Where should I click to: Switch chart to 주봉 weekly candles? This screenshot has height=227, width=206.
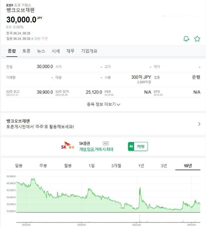pos(43,166)
